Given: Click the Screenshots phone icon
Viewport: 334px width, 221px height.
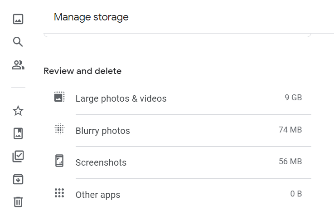Looking at the screenshot, I should pyautogui.click(x=59, y=161).
